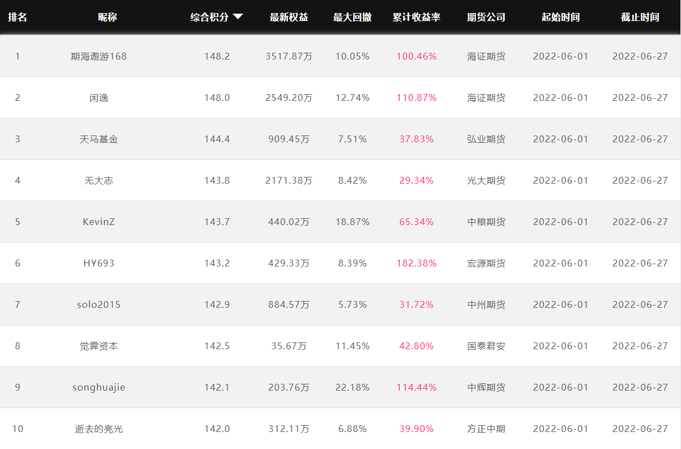Open trader 逝去的亮光

coord(99,429)
